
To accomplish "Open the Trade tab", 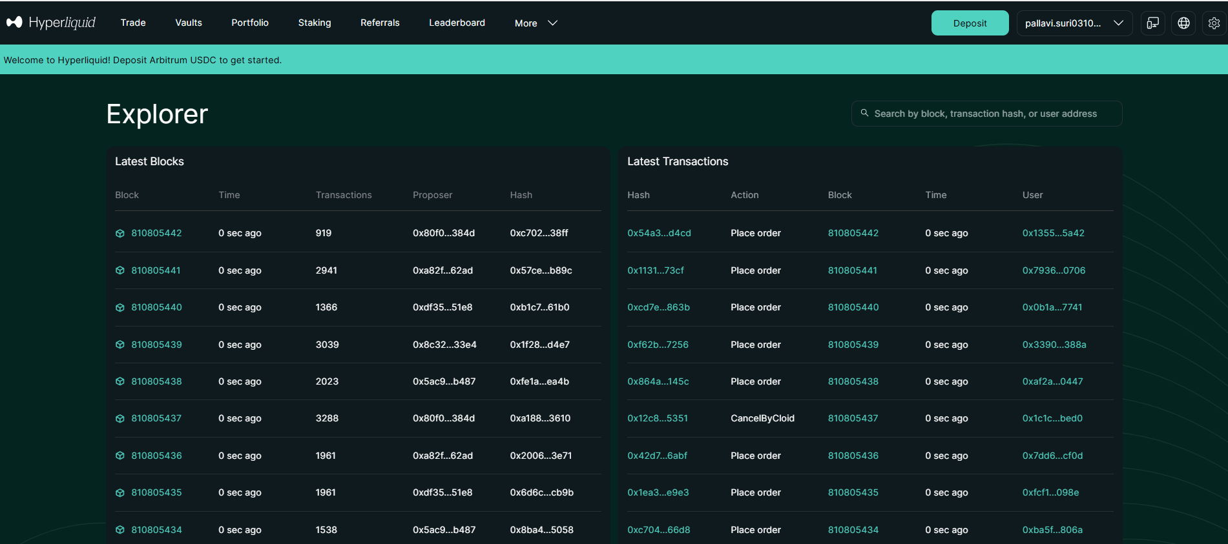I will click(x=133, y=23).
